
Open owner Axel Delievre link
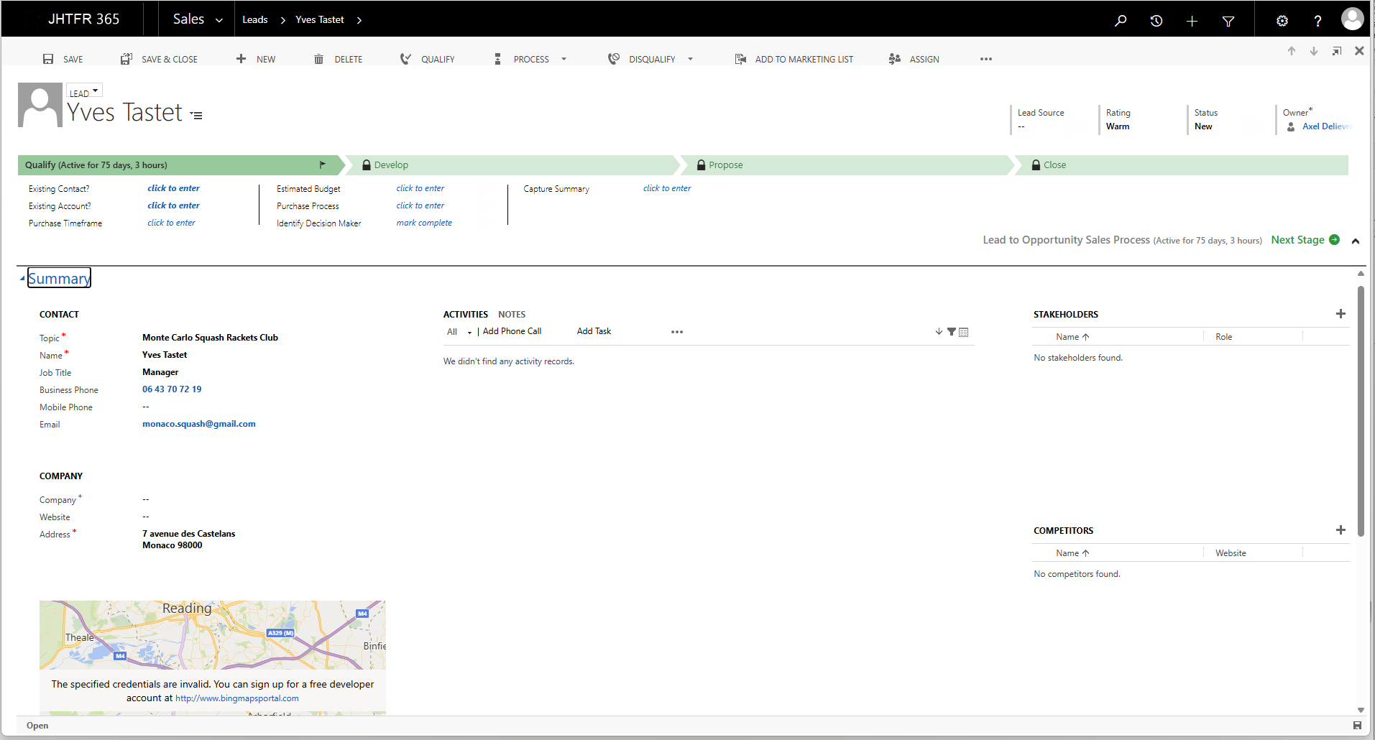[1327, 126]
